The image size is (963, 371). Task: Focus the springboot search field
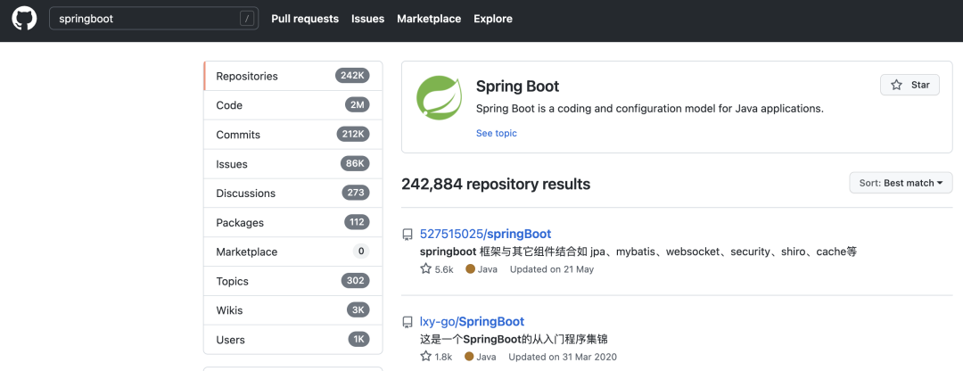click(x=153, y=19)
